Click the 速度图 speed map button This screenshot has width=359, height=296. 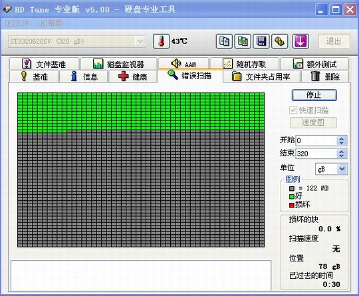tap(313, 122)
